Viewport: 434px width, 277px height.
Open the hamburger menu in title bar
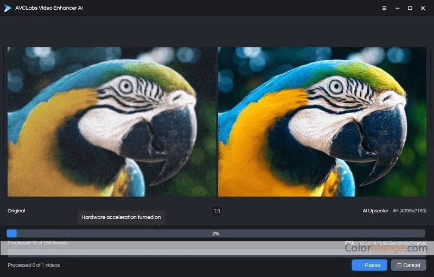384,8
